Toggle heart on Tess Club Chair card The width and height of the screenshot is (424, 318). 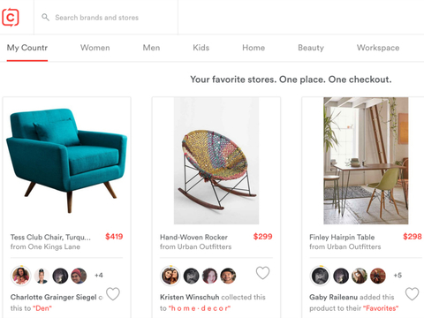113,293
